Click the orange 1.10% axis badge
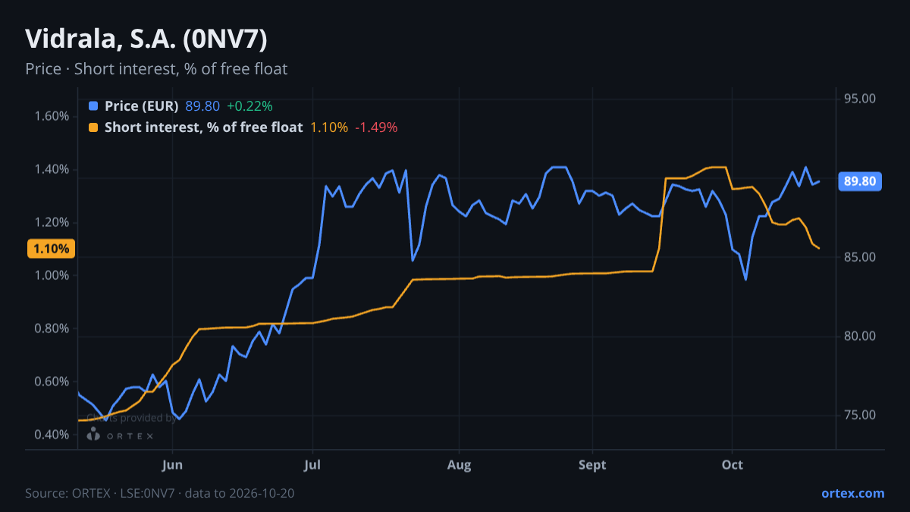The height and width of the screenshot is (512, 910). click(51, 248)
